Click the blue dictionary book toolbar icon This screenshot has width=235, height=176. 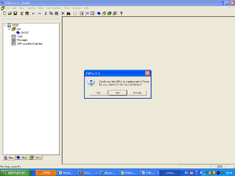click(99, 13)
